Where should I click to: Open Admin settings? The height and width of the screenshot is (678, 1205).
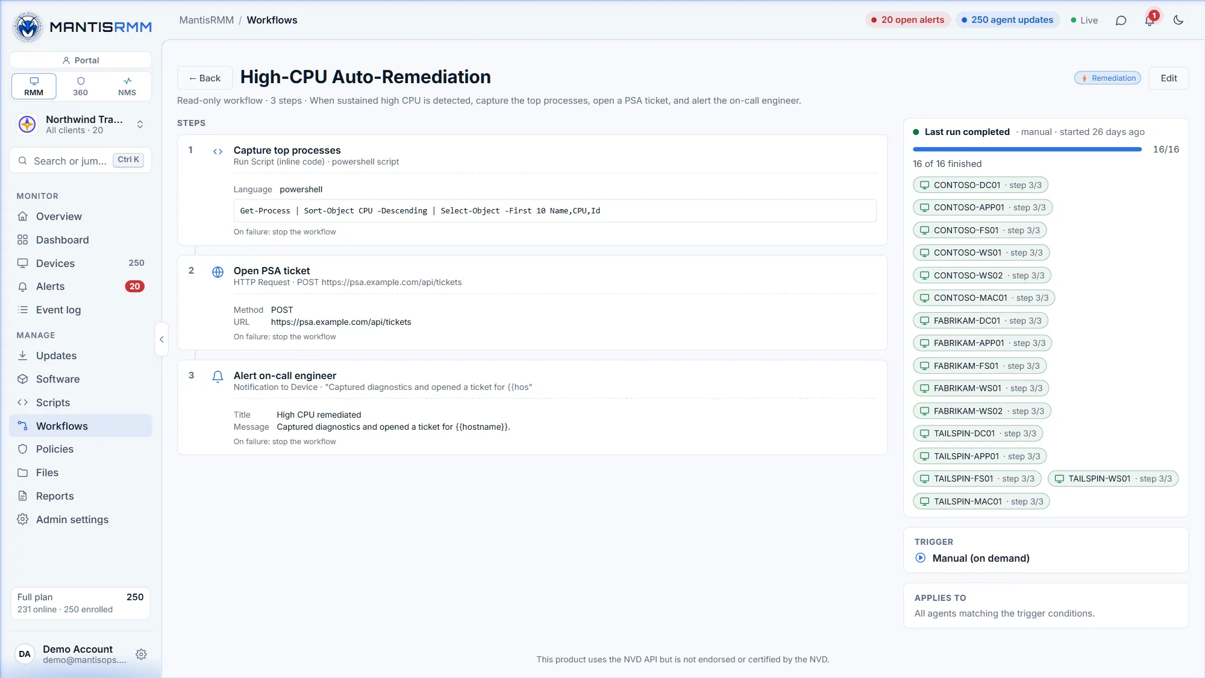point(81,519)
